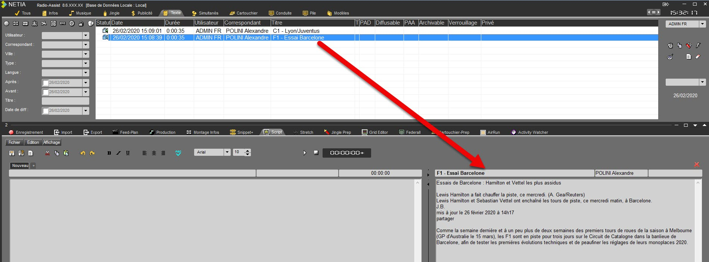Image resolution: width=709 pixels, height=262 pixels.
Task: Switch to the Cartouchier tab
Action: [x=243, y=13]
